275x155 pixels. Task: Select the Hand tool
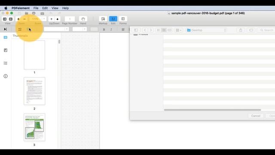pos(83,19)
